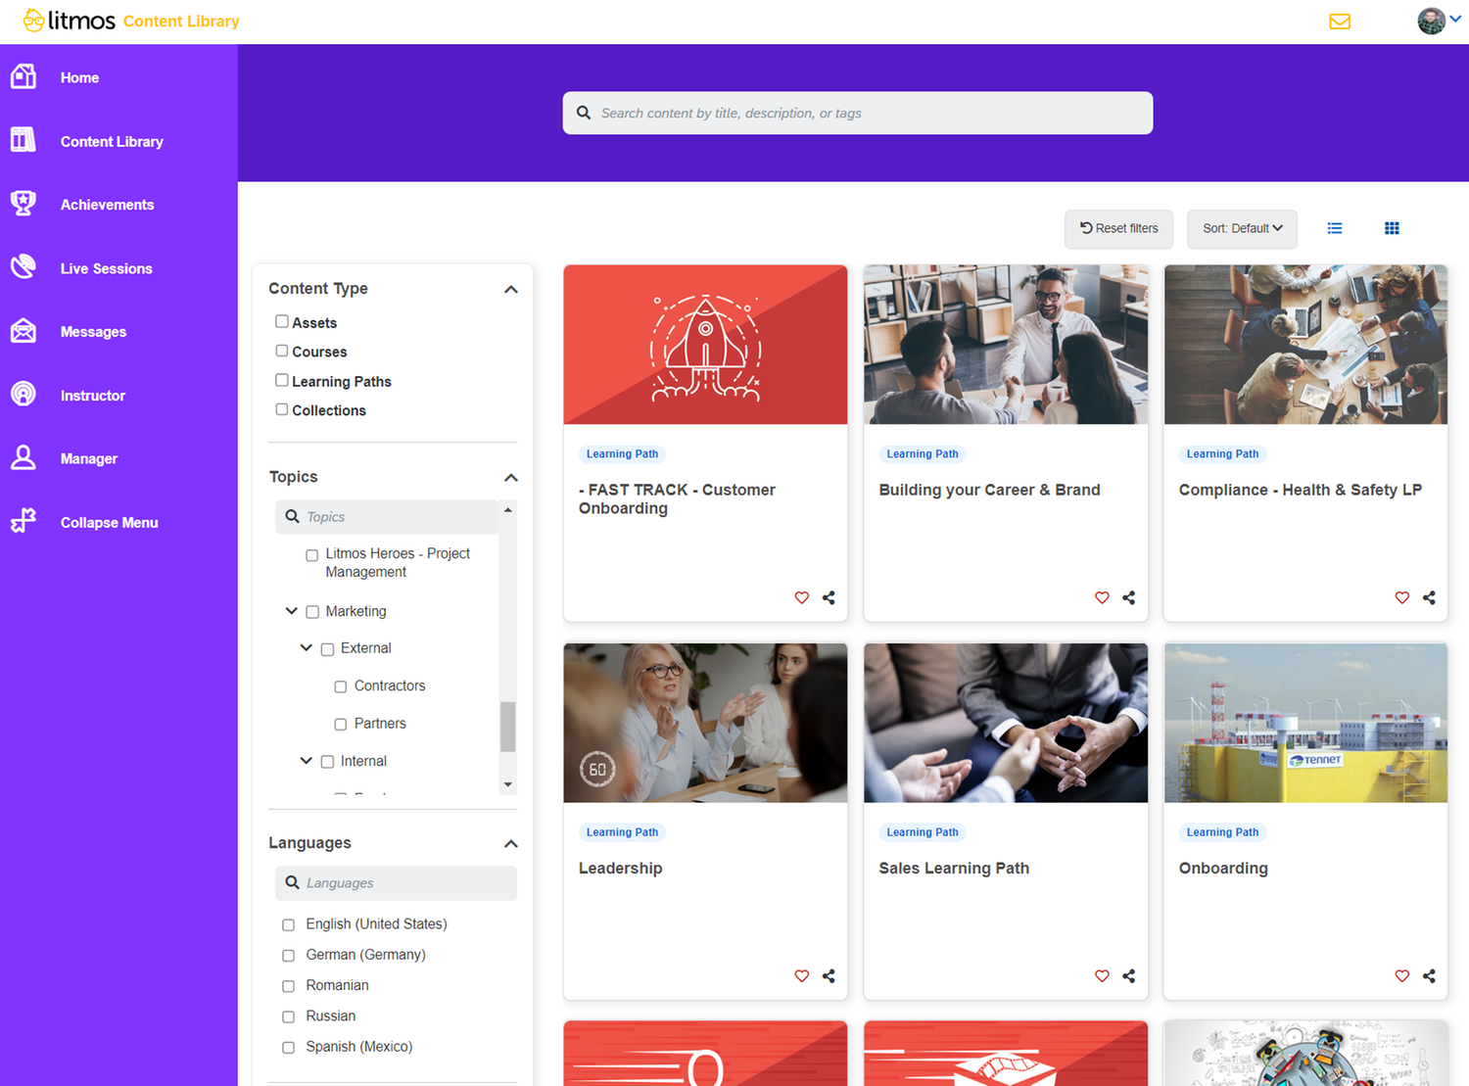Collapse the Marketing topic tree node
Screen dimensions: 1469x1086
(291, 611)
